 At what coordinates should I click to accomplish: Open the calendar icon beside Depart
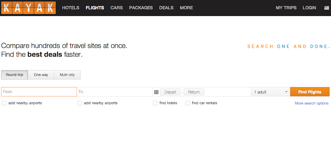tap(156, 92)
